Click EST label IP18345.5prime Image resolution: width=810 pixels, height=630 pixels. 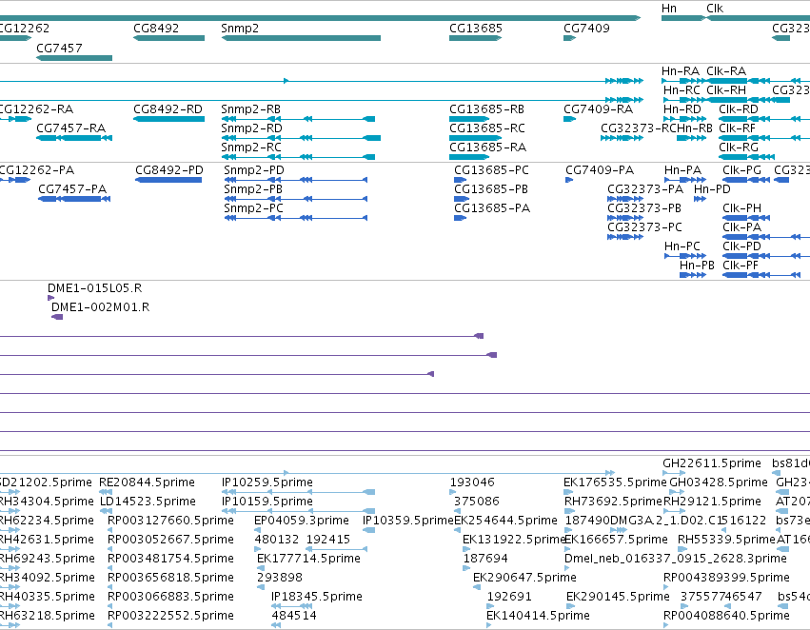coord(317,597)
